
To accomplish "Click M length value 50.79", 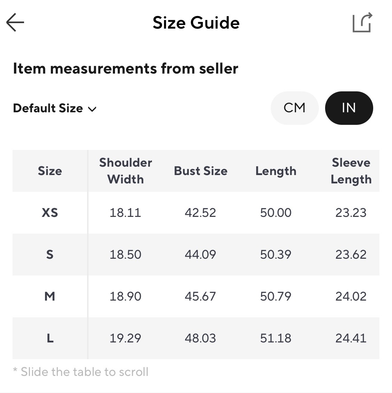I will click(276, 296).
